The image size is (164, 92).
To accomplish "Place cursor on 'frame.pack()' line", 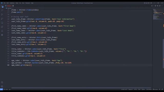I will pos(17,12).
